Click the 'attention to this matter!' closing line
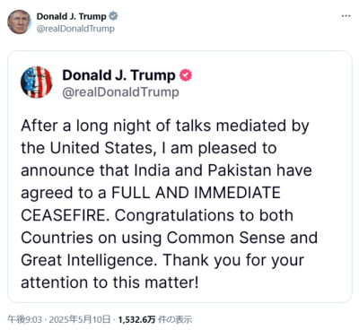Viewport: 359px width, 330px height. (x=109, y=282)
